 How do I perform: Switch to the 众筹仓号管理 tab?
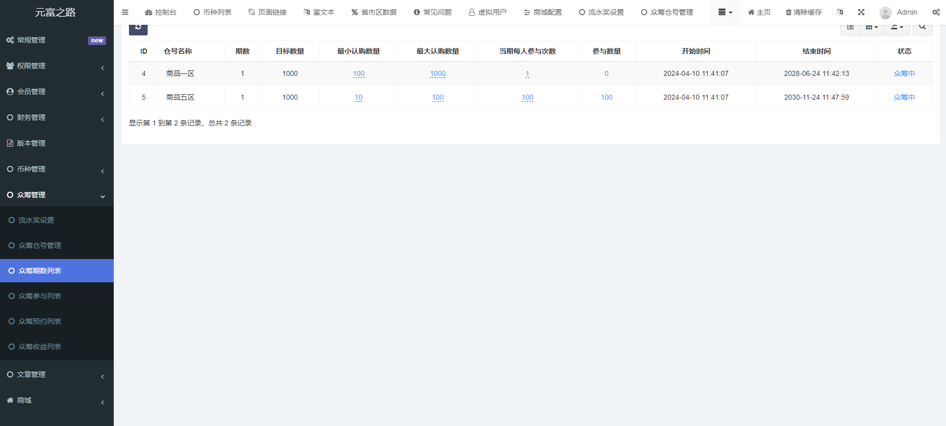click(667, 12)
